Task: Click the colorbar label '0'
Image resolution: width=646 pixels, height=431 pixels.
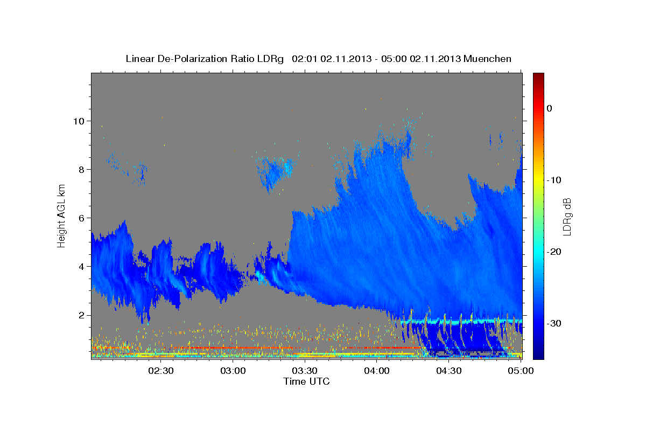Action: coord(550,108)
